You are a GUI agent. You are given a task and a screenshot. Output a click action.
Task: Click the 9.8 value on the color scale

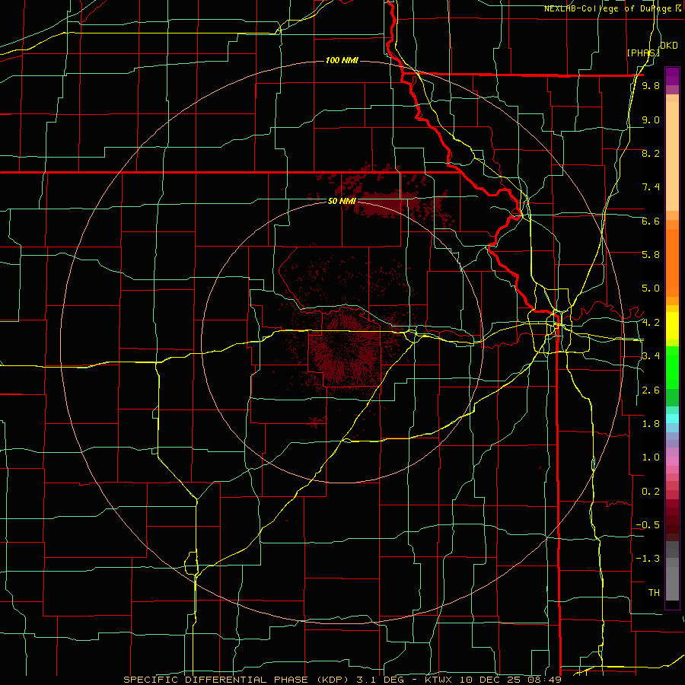pos(651,85)
